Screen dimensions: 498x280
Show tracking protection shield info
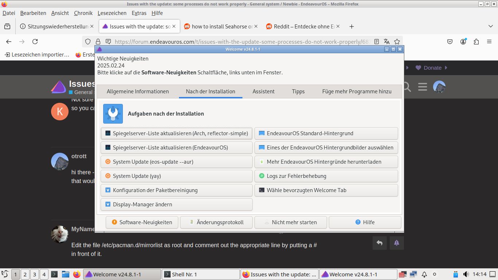coord(88,42)
